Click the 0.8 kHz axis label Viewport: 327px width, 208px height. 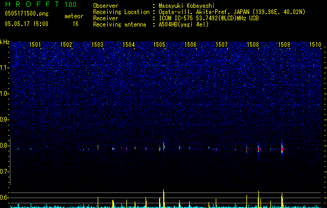(x=4, y=146)
